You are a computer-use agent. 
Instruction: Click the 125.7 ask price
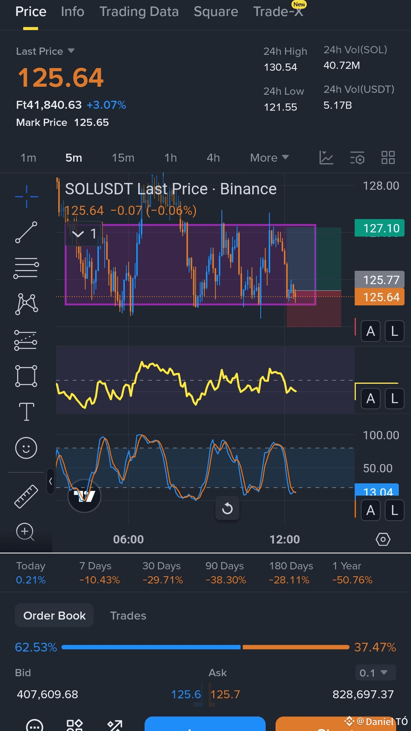point(225,694)
